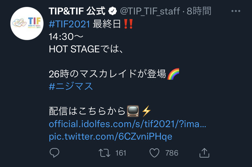Image resolution: width=252 pixels, height=167 pixels.
Task: Open the three-dot more options menu
Action: coord(236,11)
